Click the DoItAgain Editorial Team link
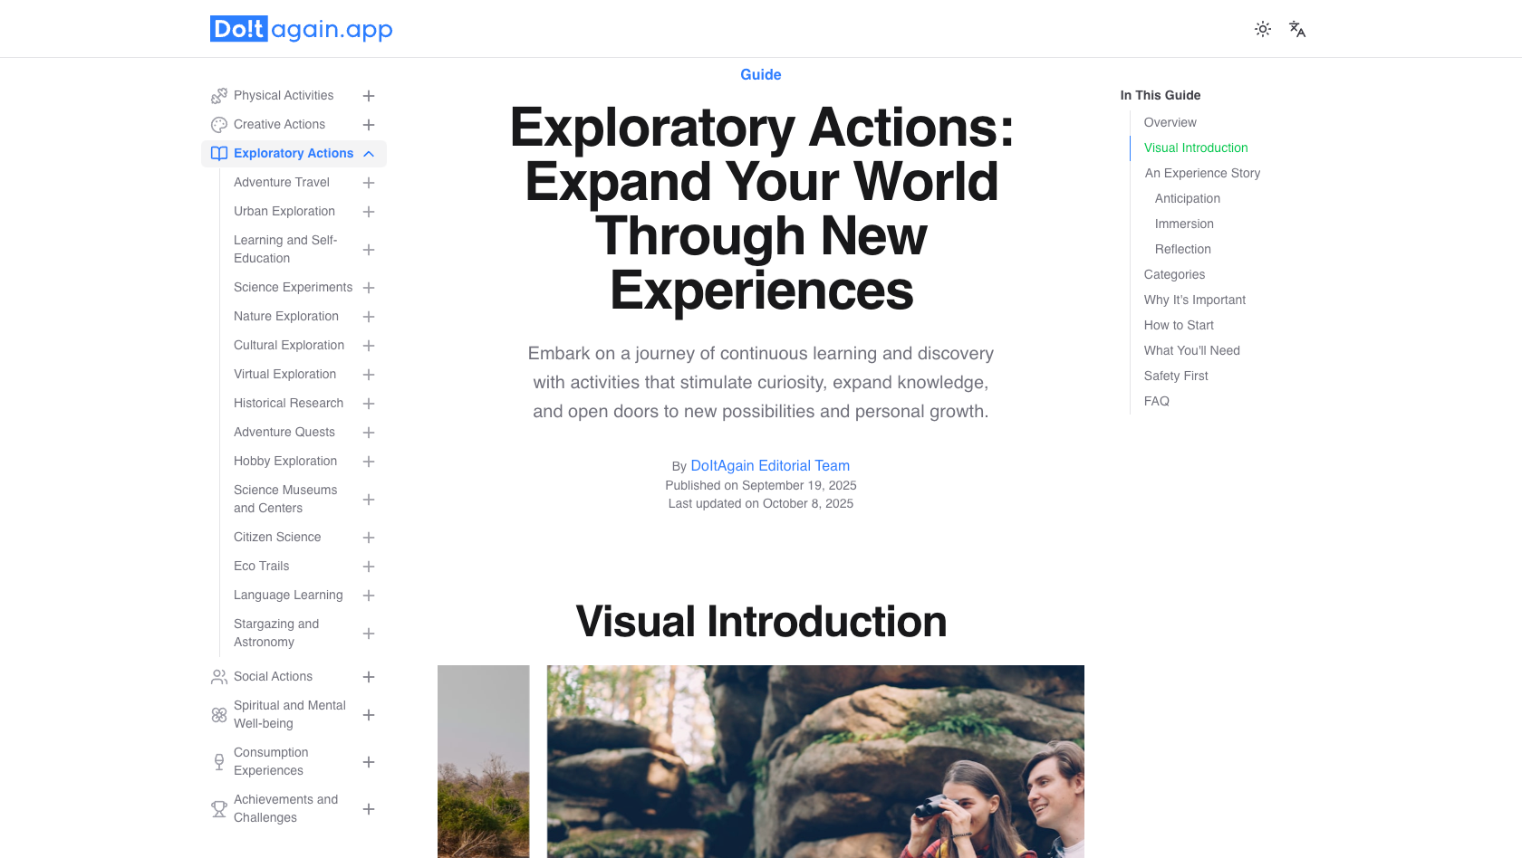1522x858 pixels. tap(771, 465)
